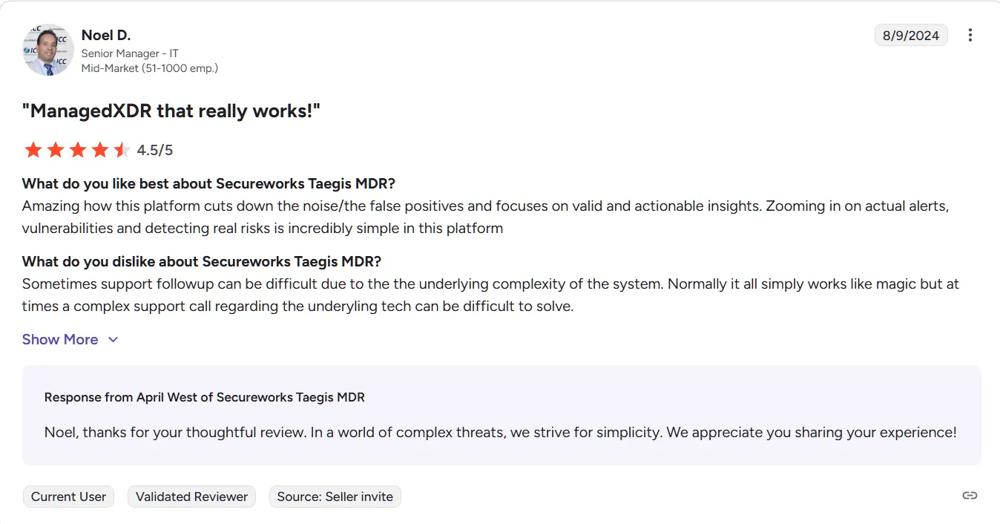The image size is (1000, 524).
Task: Click the copy review link icon
Action: point(969,495)
